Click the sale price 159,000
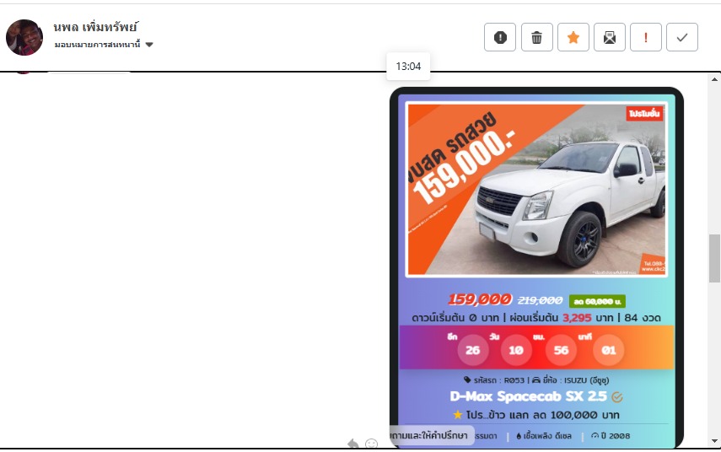 point(480,300)
